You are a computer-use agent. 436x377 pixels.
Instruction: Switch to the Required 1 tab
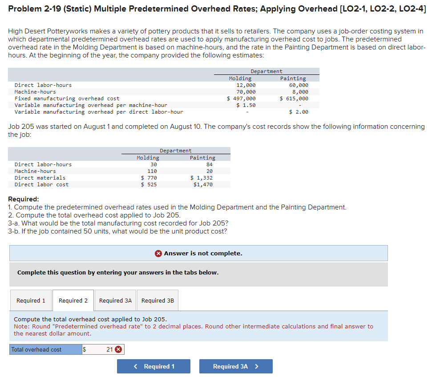tap(31, 300)
